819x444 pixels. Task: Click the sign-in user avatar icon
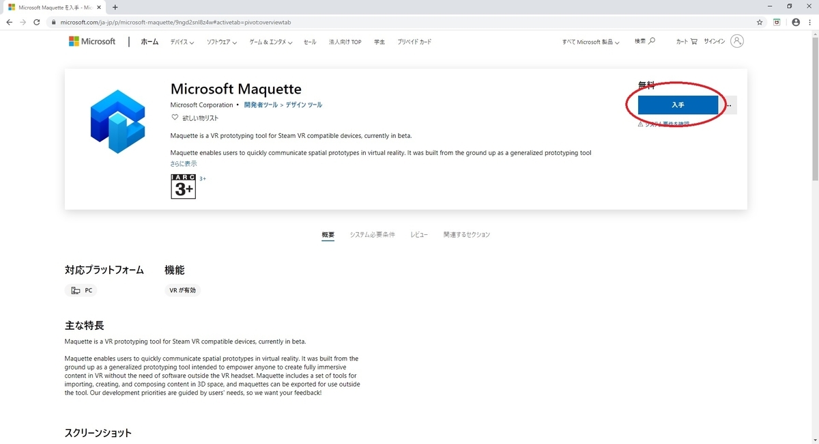(x=737, y=41)
